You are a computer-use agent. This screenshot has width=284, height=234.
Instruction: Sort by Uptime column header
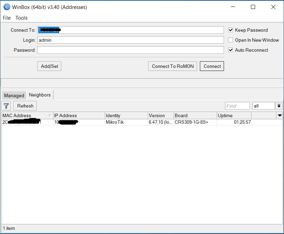point(234,115)
